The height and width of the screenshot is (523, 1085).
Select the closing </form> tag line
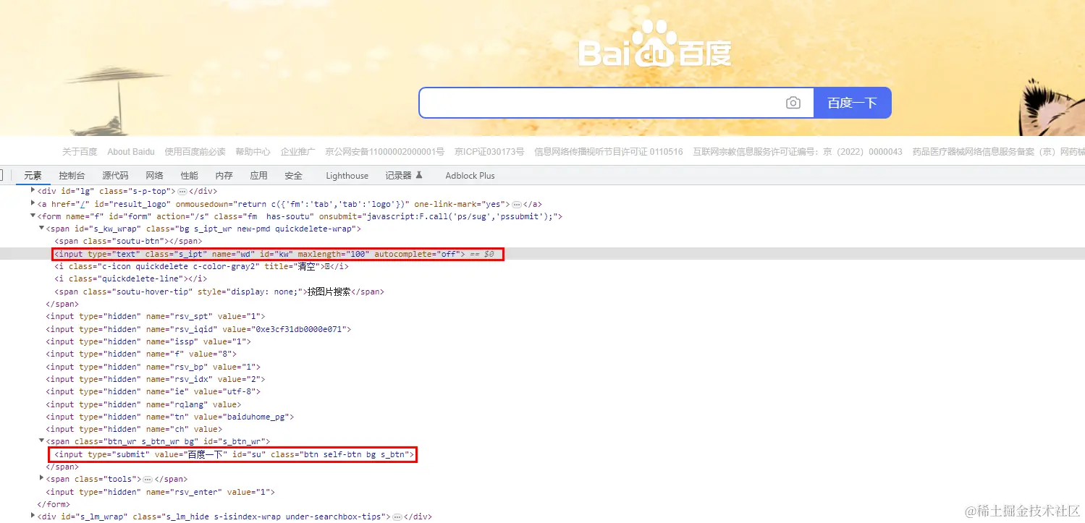[52, 504]
